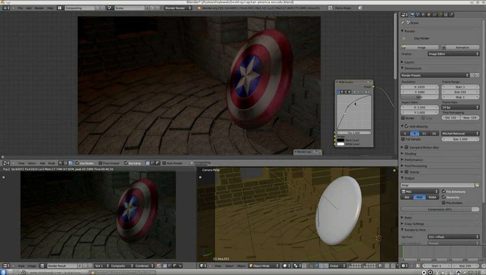Remove a render preset with minus icon
This screenshot has height=275, width=486.
tap(477, 75)
